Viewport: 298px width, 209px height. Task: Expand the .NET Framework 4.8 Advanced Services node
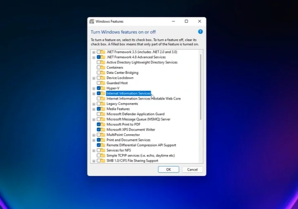pyautogui.click(x=94, y=57)
